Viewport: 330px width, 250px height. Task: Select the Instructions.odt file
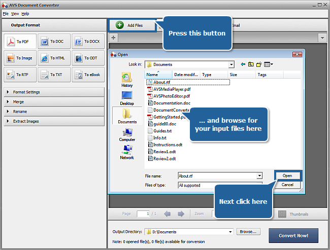(x=165, y=145)
